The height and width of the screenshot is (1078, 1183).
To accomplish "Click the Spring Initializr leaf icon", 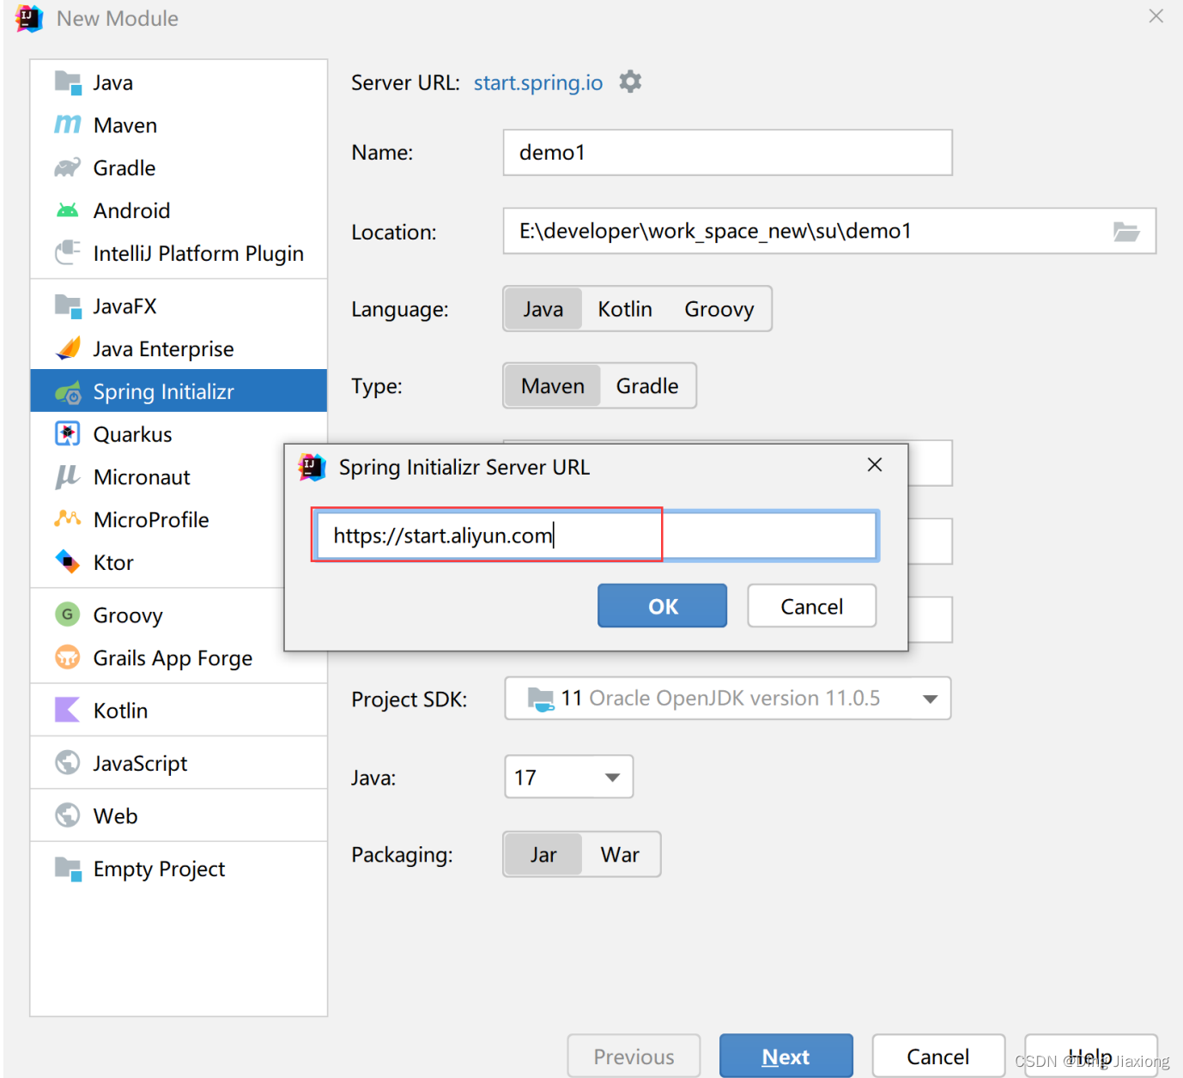I will click(x=68, y=392).
